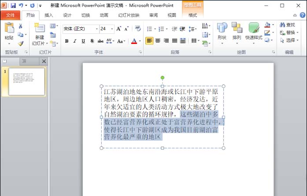Image resolution: width=307 pixels, height=196 pixels.
Task: Increase the font size with the large A
Action: (118, 29)
